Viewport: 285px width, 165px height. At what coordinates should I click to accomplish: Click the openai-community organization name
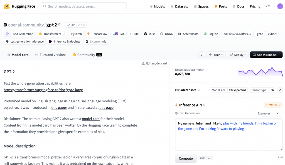point(26,25)
